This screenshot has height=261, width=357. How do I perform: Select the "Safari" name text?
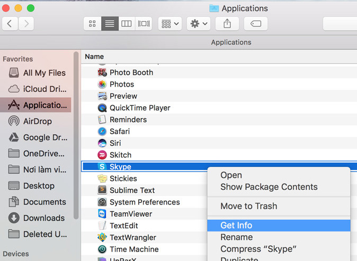coord(120,132)
